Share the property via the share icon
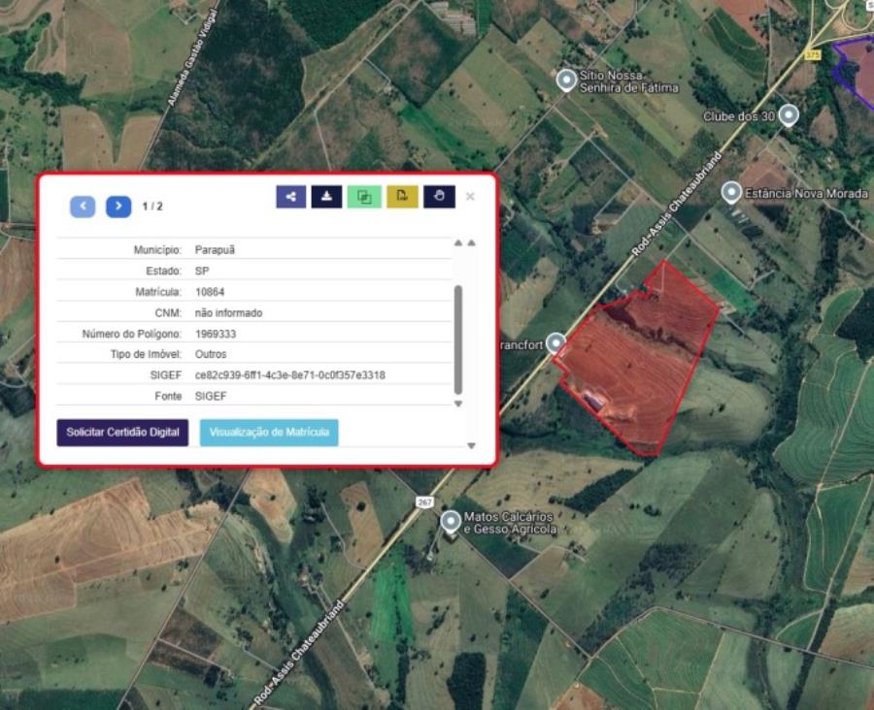This screenshot has width=874, height=710. [291, 197]
